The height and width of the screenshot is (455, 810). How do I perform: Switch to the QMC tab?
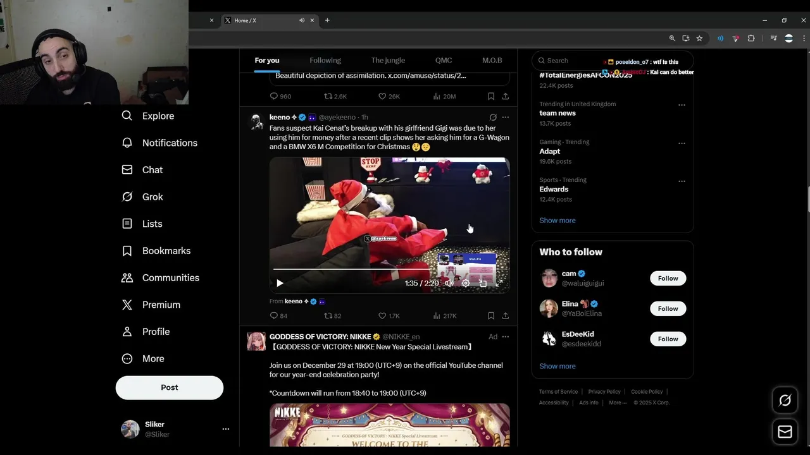pyautogui.click(x=444, y=61)
